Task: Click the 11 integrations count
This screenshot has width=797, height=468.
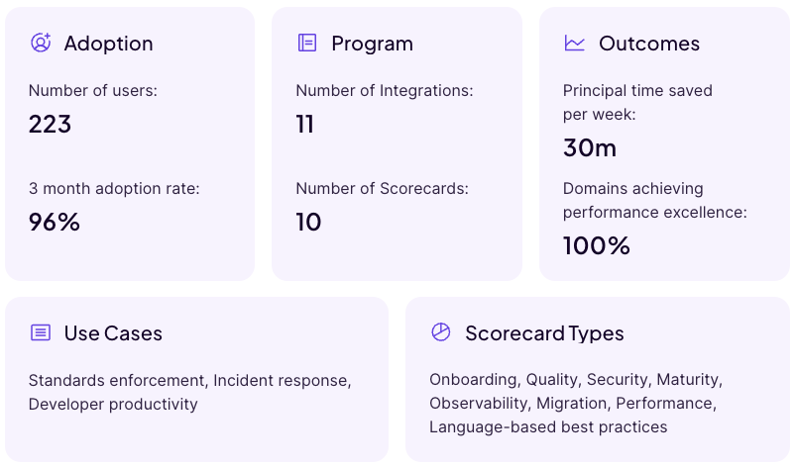Action: point(305,124)
